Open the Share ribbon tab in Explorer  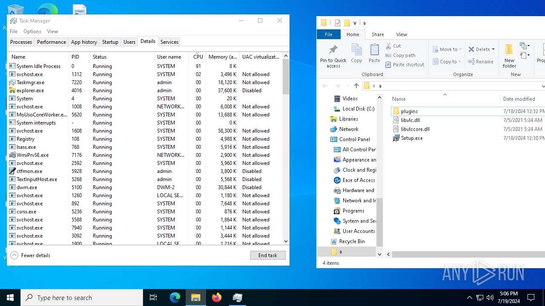378,34
